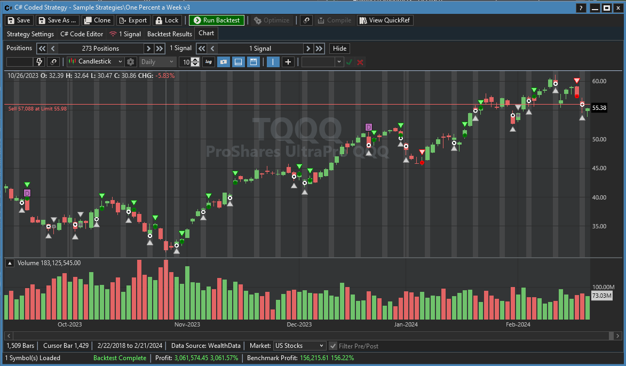
Task: Click the Lock strategy icon button
Action: click(167, 20)
